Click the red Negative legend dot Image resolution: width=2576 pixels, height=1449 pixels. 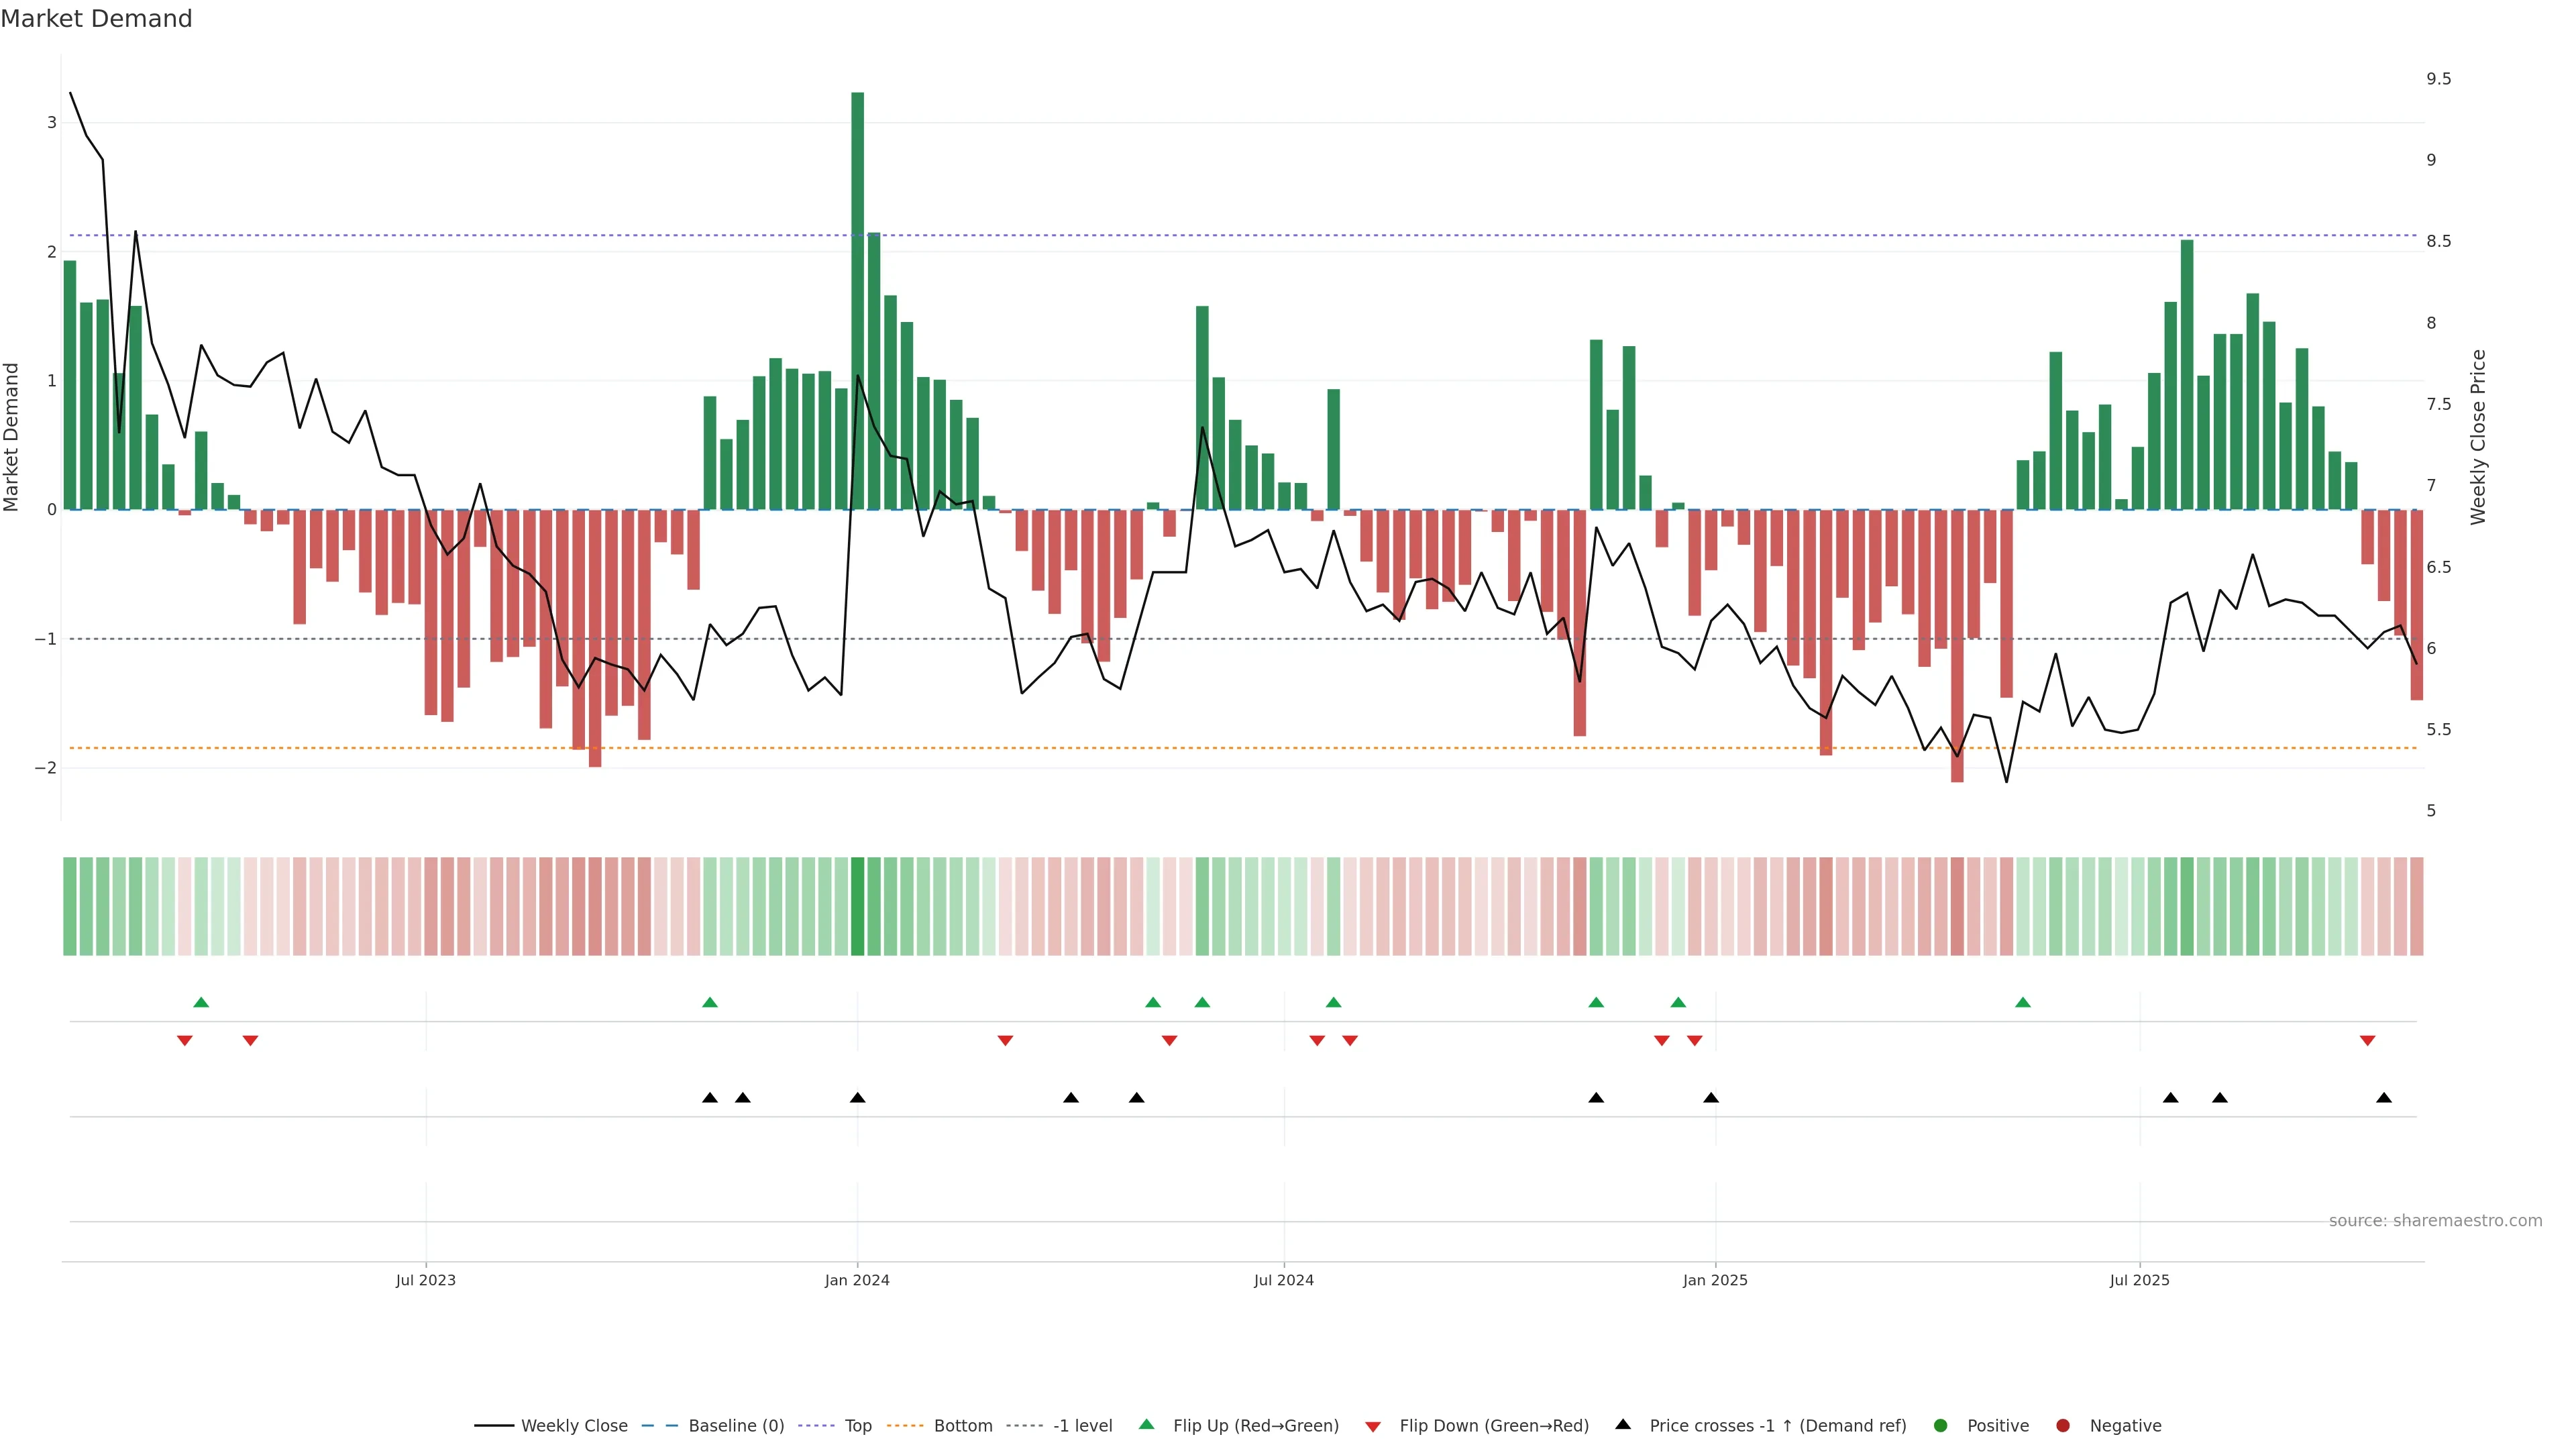click(2063, 1425)
